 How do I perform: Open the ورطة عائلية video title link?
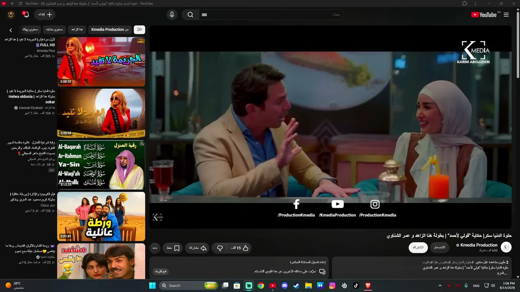click(32, 197)
